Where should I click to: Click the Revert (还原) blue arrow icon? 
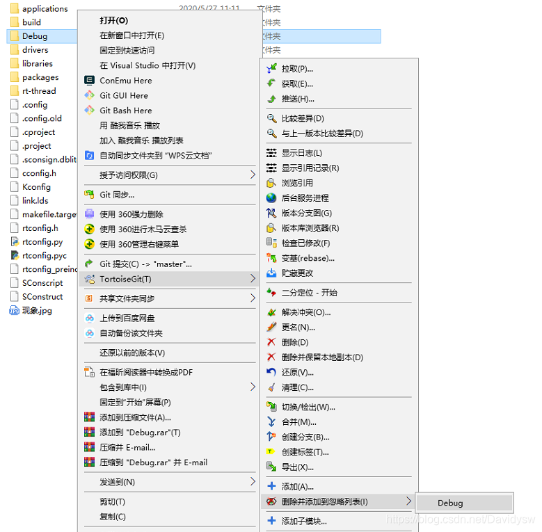click(x=271, y=372)
